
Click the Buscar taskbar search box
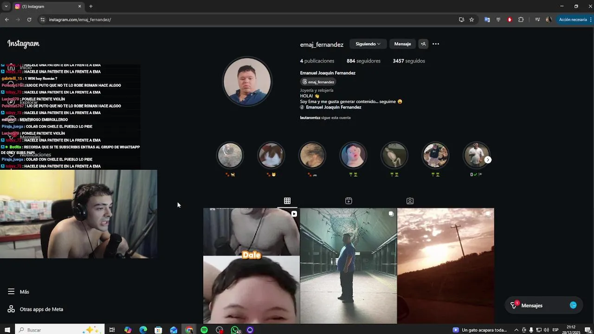(x=60, y=330)
